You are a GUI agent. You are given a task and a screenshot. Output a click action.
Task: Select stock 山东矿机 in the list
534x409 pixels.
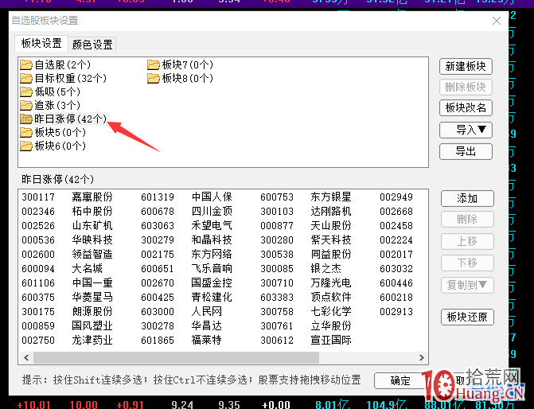coord(92,225)
